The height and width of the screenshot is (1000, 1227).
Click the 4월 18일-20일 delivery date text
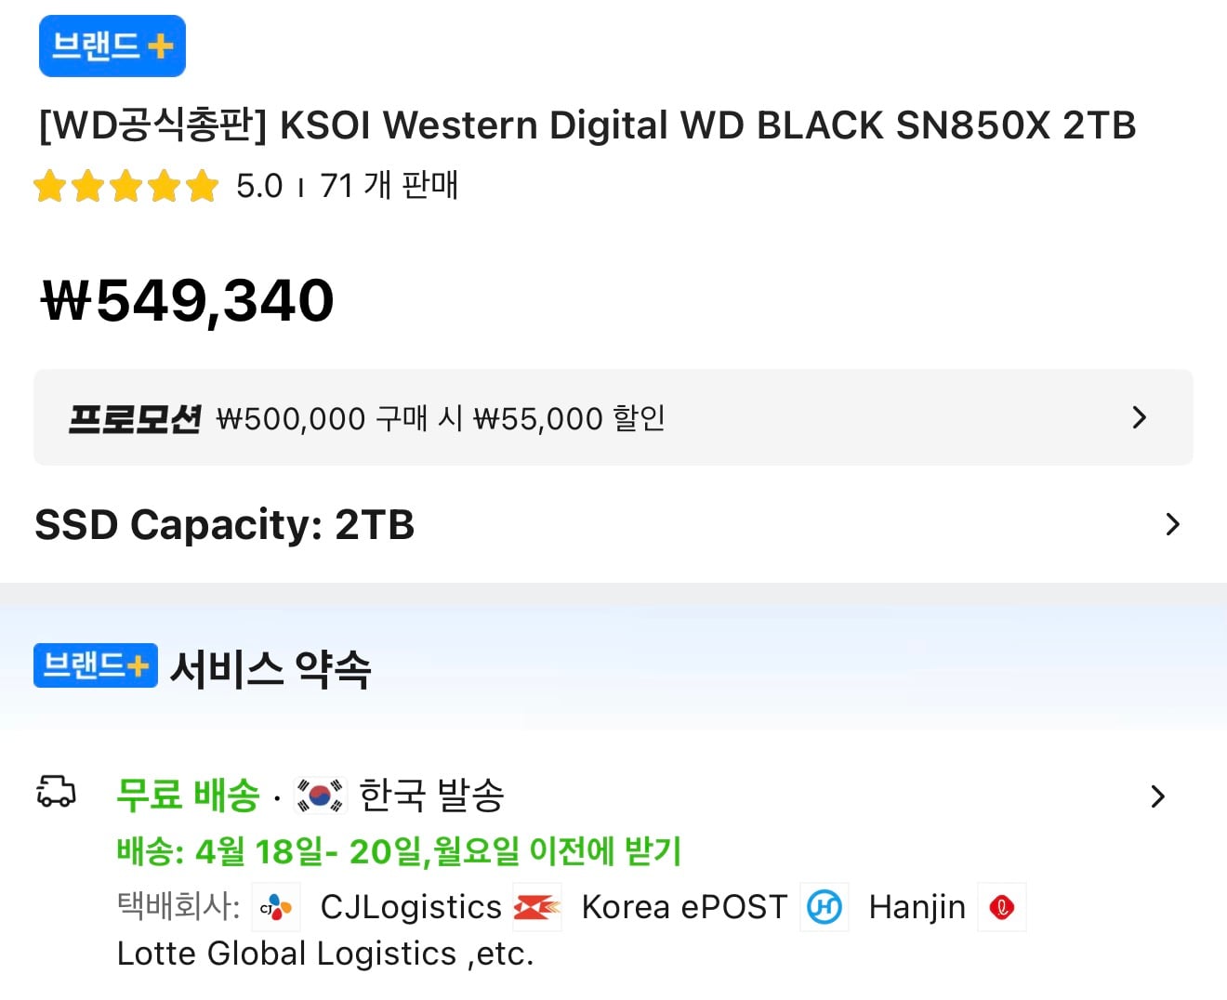[x=399, y=850]
